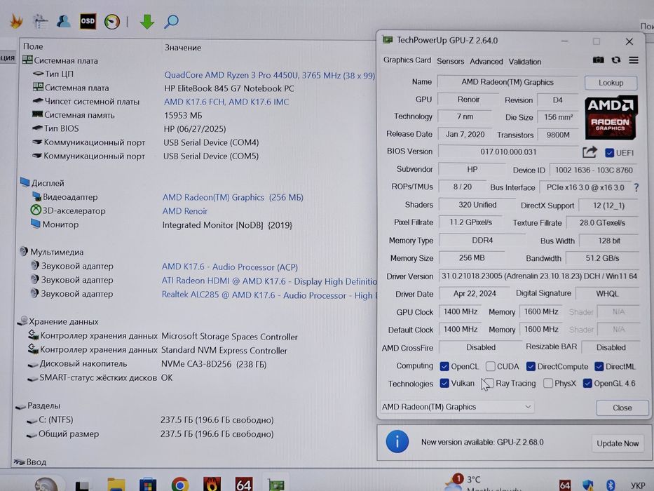The width and height of the screenshot is (654, 491).
Task: Click the Update Now button
Action: pos(618,443)
